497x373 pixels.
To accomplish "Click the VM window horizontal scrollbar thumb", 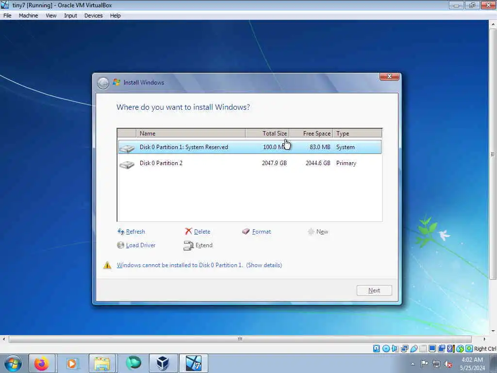I will click(240, 339).
